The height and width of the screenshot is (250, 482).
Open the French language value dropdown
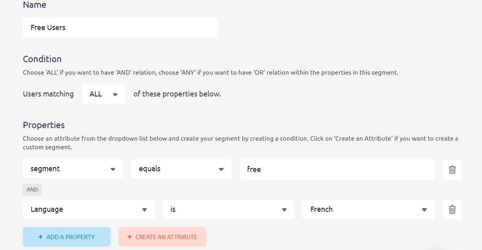tap(368, 209)
